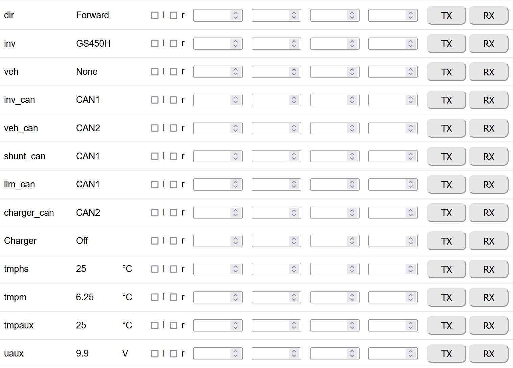Toggle the 'r' checkbox for uaux

pyautogui.click(x=173, y=353)
